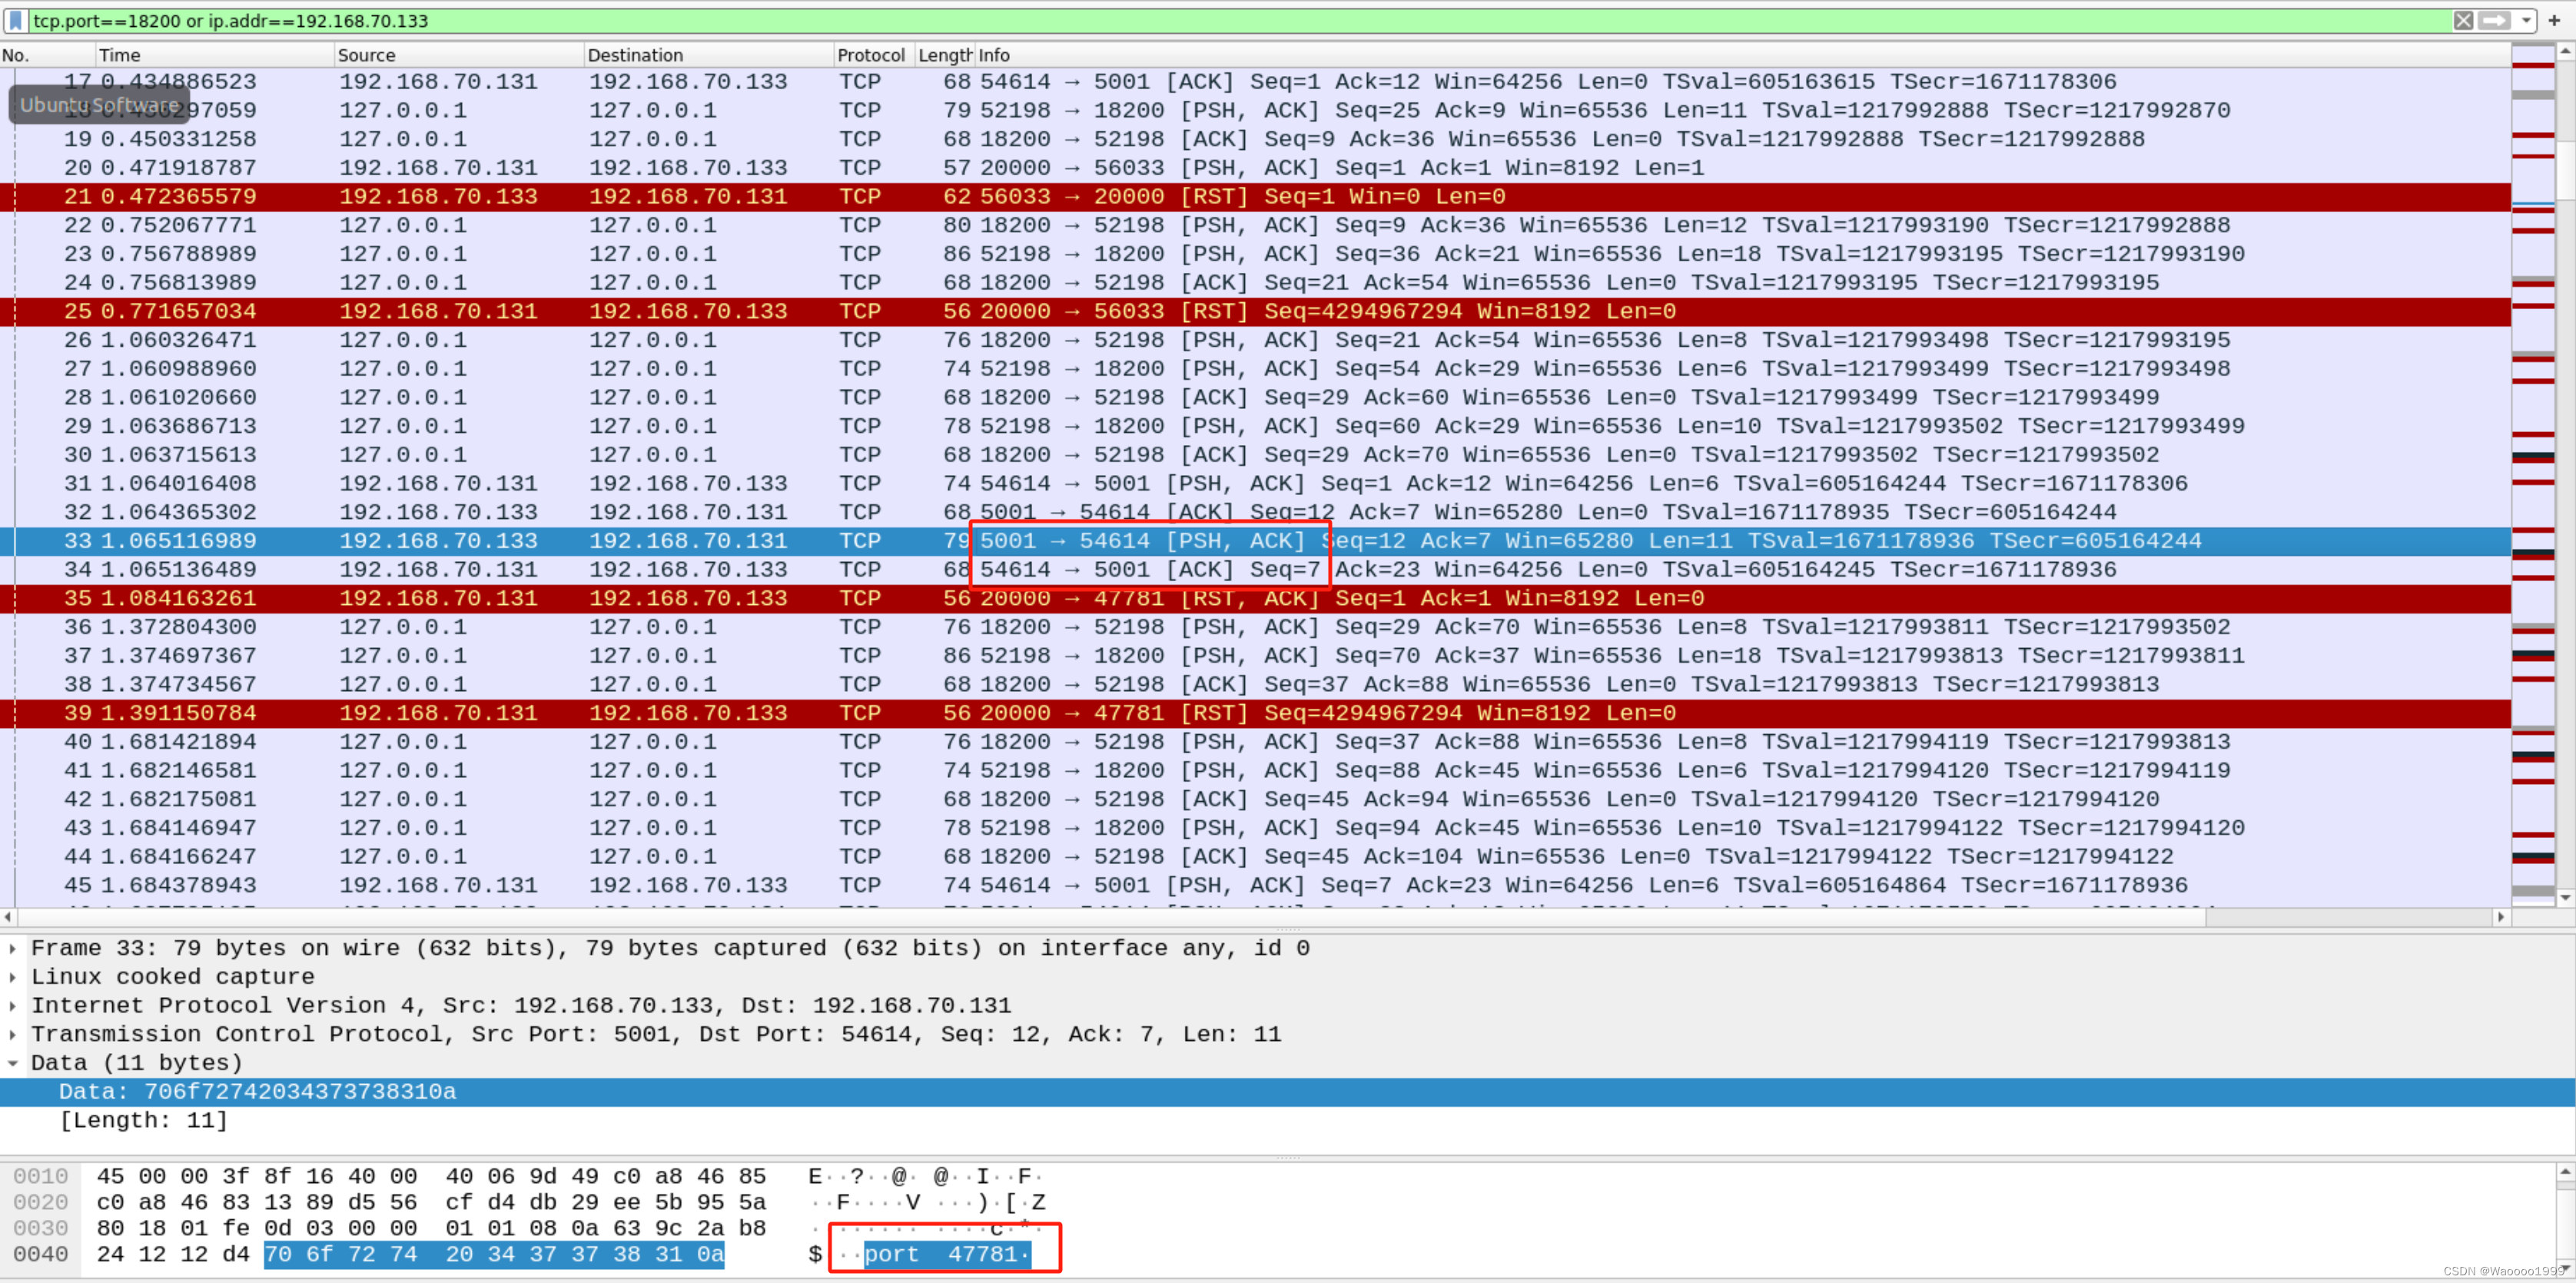Select the Data: 706f7274... field
This screenshot has height=1283, width=2576.
[x=1287, y=1092]
